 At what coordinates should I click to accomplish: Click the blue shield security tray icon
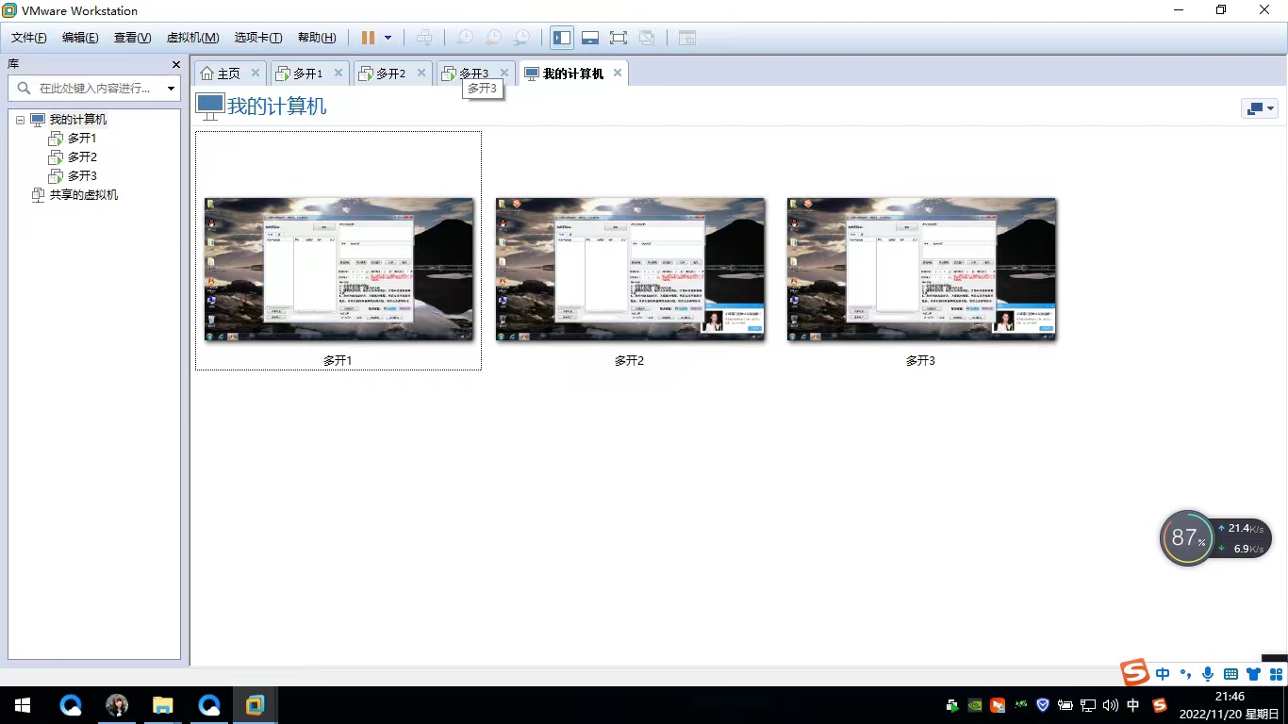[x=1043, y=705]
